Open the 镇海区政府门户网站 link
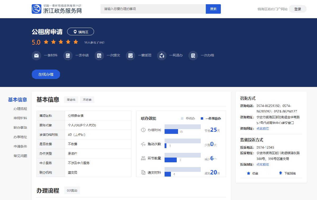This screenshot has height=200, width=317. pyautogui.click(x=272, y=9)
